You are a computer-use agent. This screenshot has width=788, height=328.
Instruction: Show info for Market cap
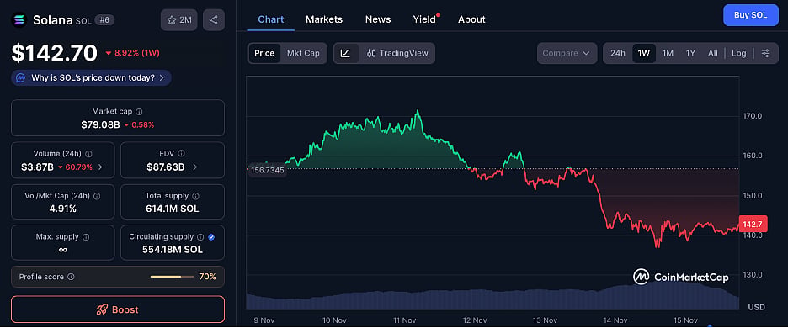click(139, 112)
